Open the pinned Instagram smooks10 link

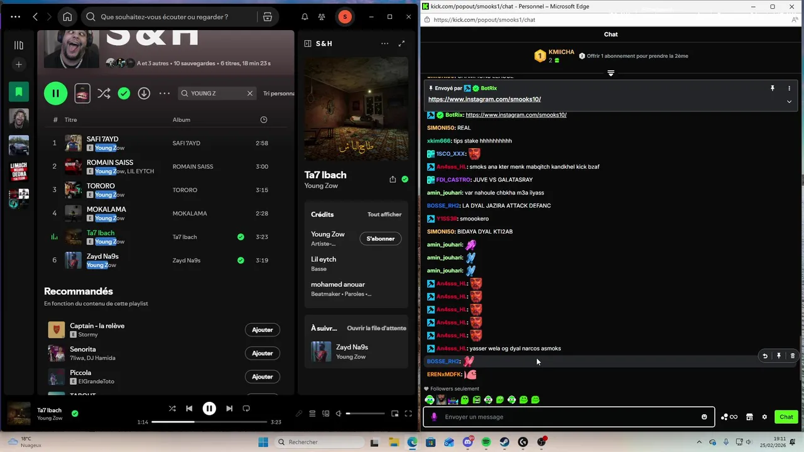[484, 99]
